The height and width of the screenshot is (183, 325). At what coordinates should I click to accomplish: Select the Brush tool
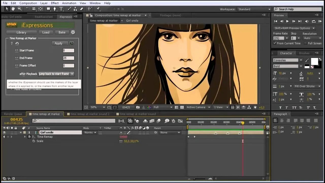pyautogui.click(x=69, y=9)
